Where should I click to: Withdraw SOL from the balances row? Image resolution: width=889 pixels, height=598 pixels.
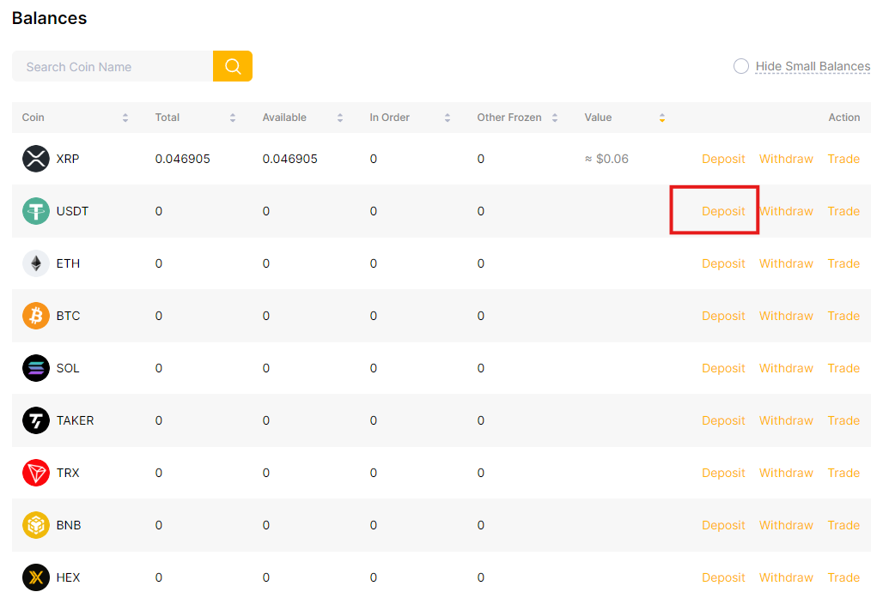pos(787,369)
